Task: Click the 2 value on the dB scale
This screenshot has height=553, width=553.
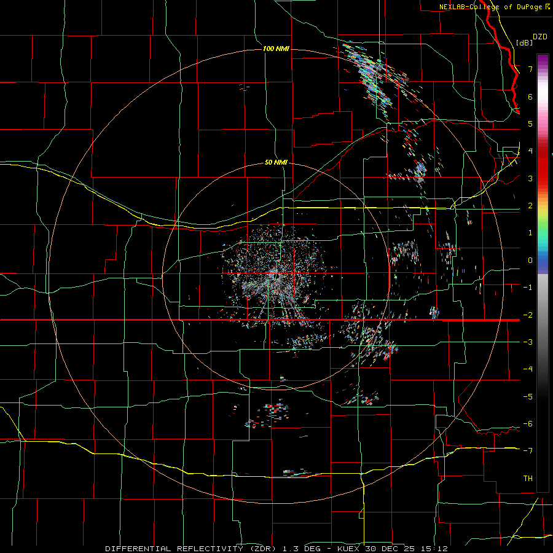Action: pos(530,206)
